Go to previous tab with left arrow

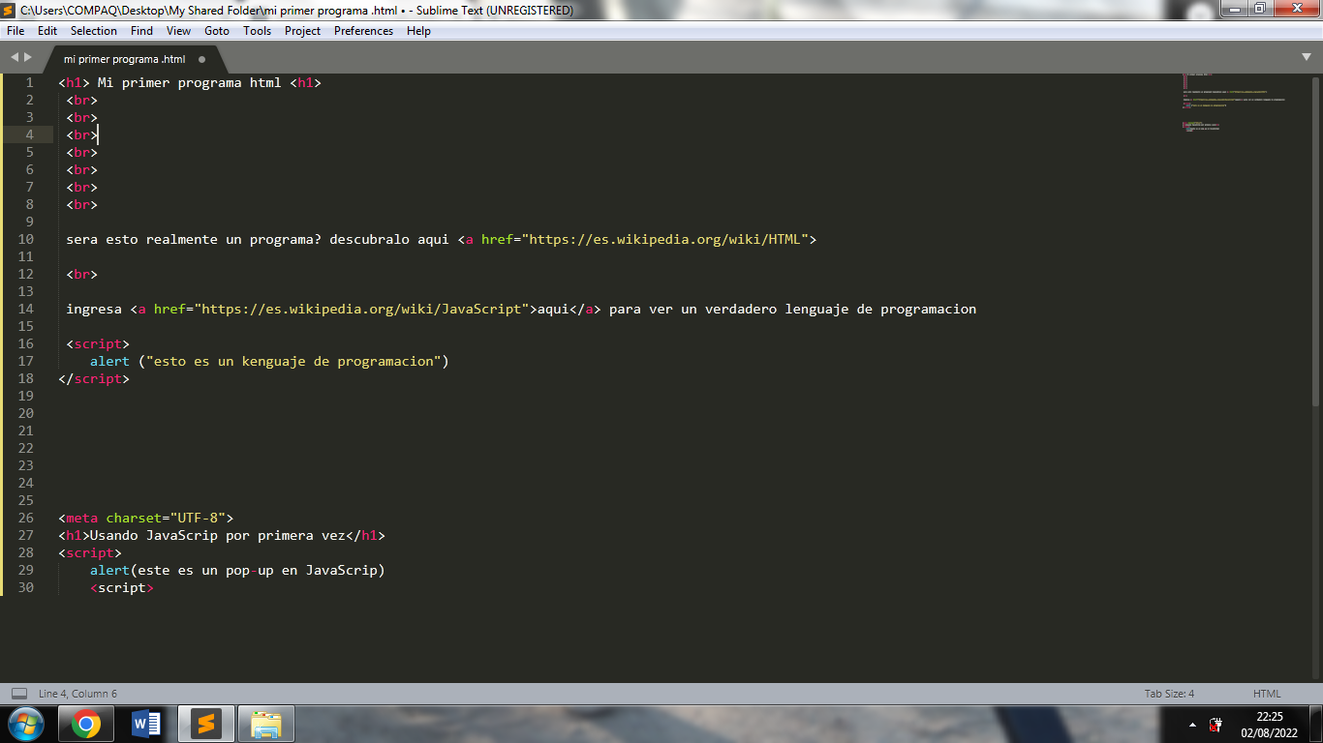(15, 58)
